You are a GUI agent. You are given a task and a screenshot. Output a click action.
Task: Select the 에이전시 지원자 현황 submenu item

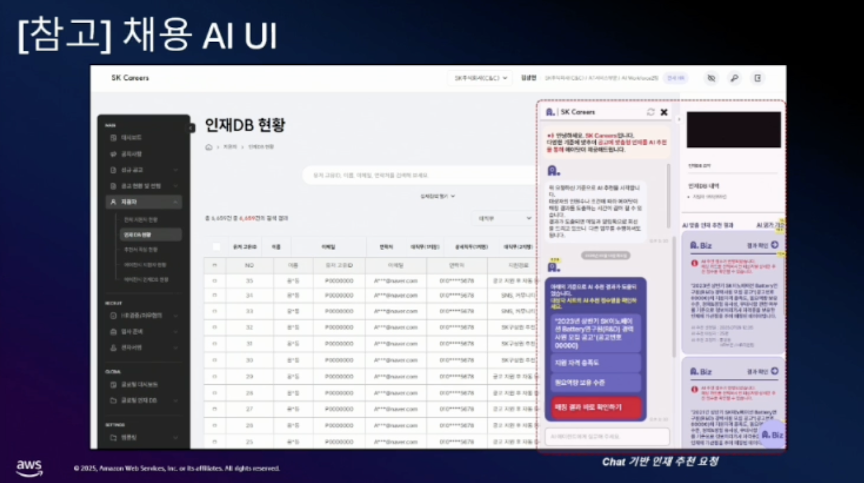tap(145, 265)
